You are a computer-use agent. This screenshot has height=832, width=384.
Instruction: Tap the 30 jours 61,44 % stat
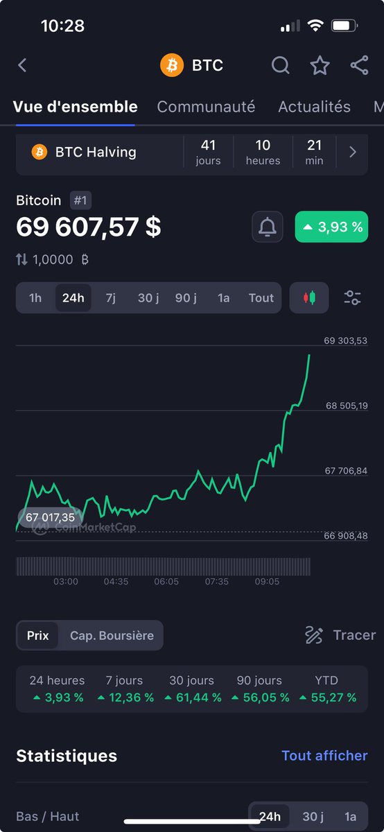point(192,689)
